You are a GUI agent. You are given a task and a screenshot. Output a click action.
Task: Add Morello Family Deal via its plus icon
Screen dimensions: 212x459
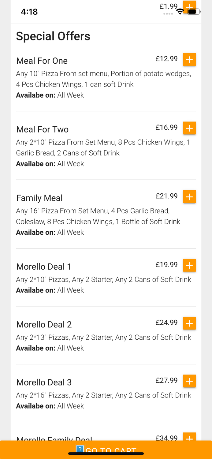tap(189, 439)
